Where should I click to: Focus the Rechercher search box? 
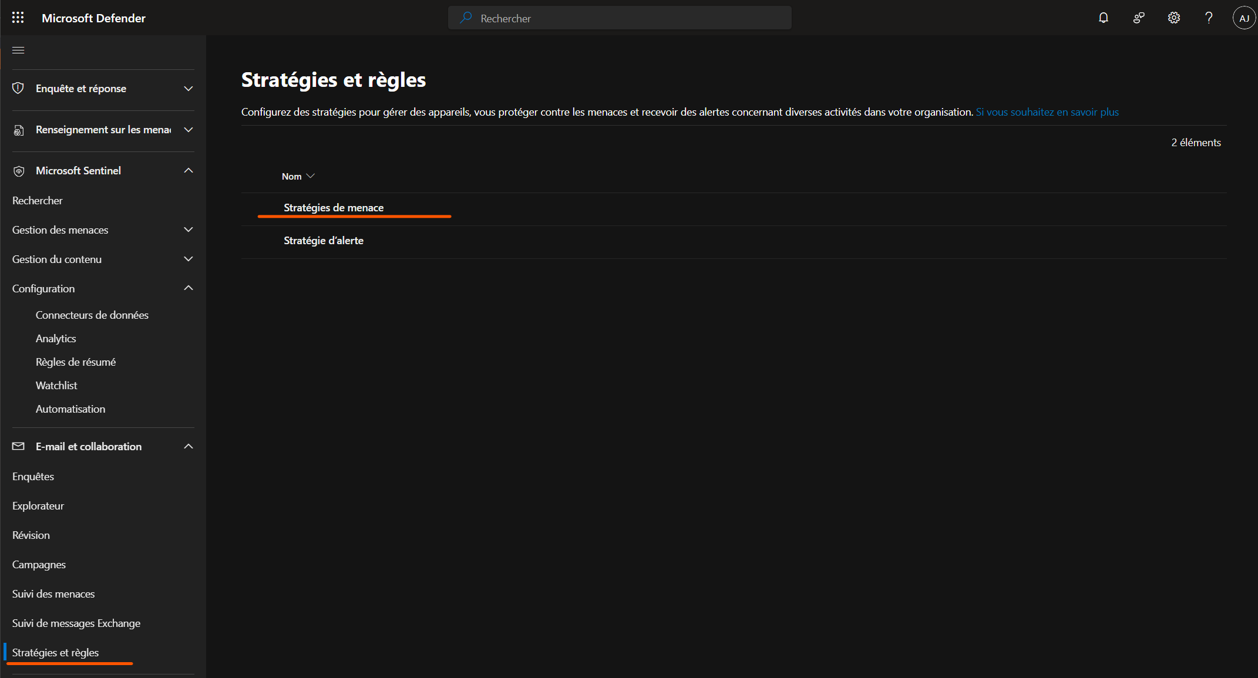pos(620,18)
